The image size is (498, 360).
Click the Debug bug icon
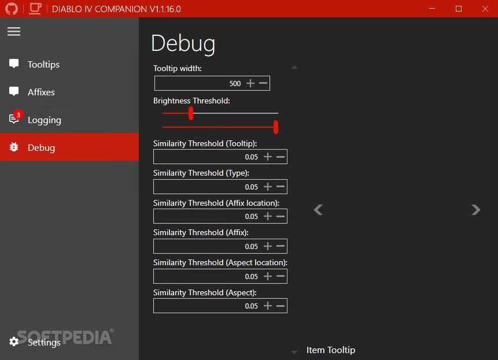(x=14, y=147)
